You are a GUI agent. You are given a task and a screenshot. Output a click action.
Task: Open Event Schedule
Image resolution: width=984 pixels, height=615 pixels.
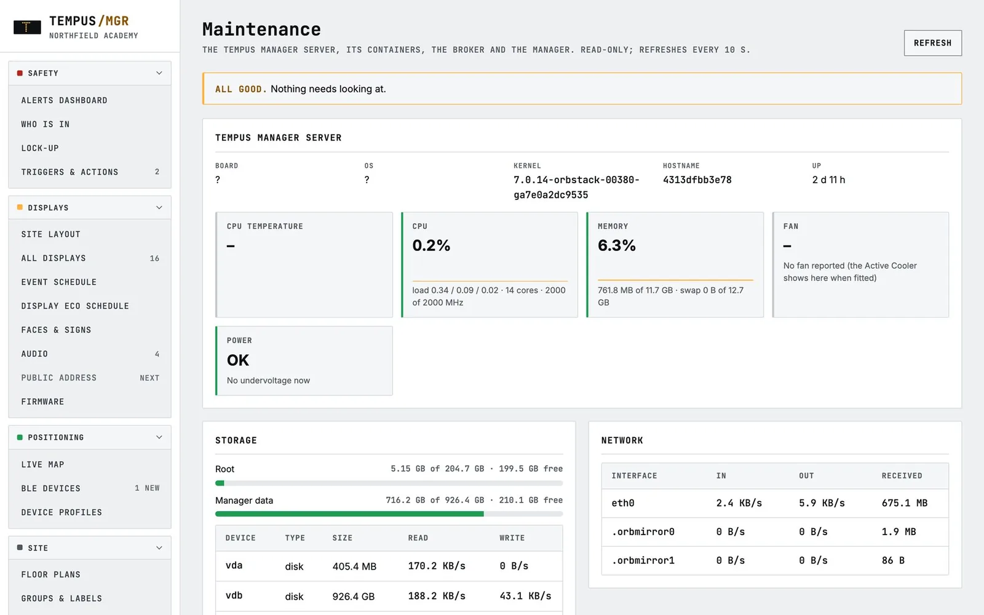coord(90,282)
